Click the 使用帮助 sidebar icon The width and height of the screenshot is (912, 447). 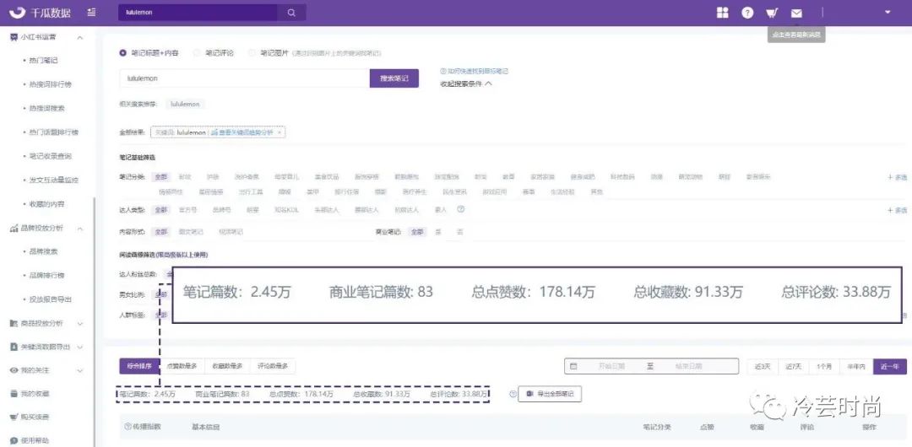click(x=14, y=440)
